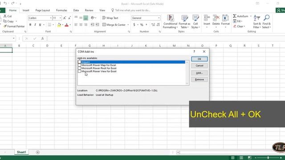Select column B header
This screenshot has width=285, height=160.
point(19,46)
